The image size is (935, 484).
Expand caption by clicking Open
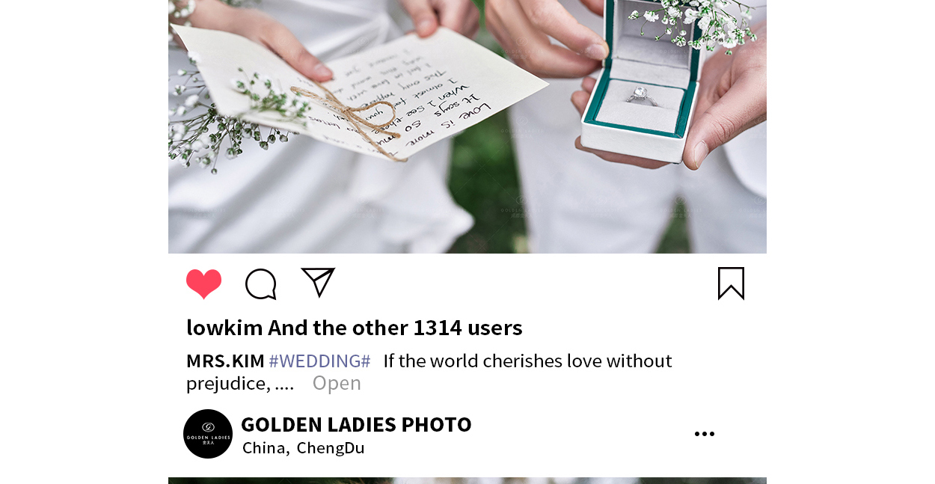click(337, 383)
